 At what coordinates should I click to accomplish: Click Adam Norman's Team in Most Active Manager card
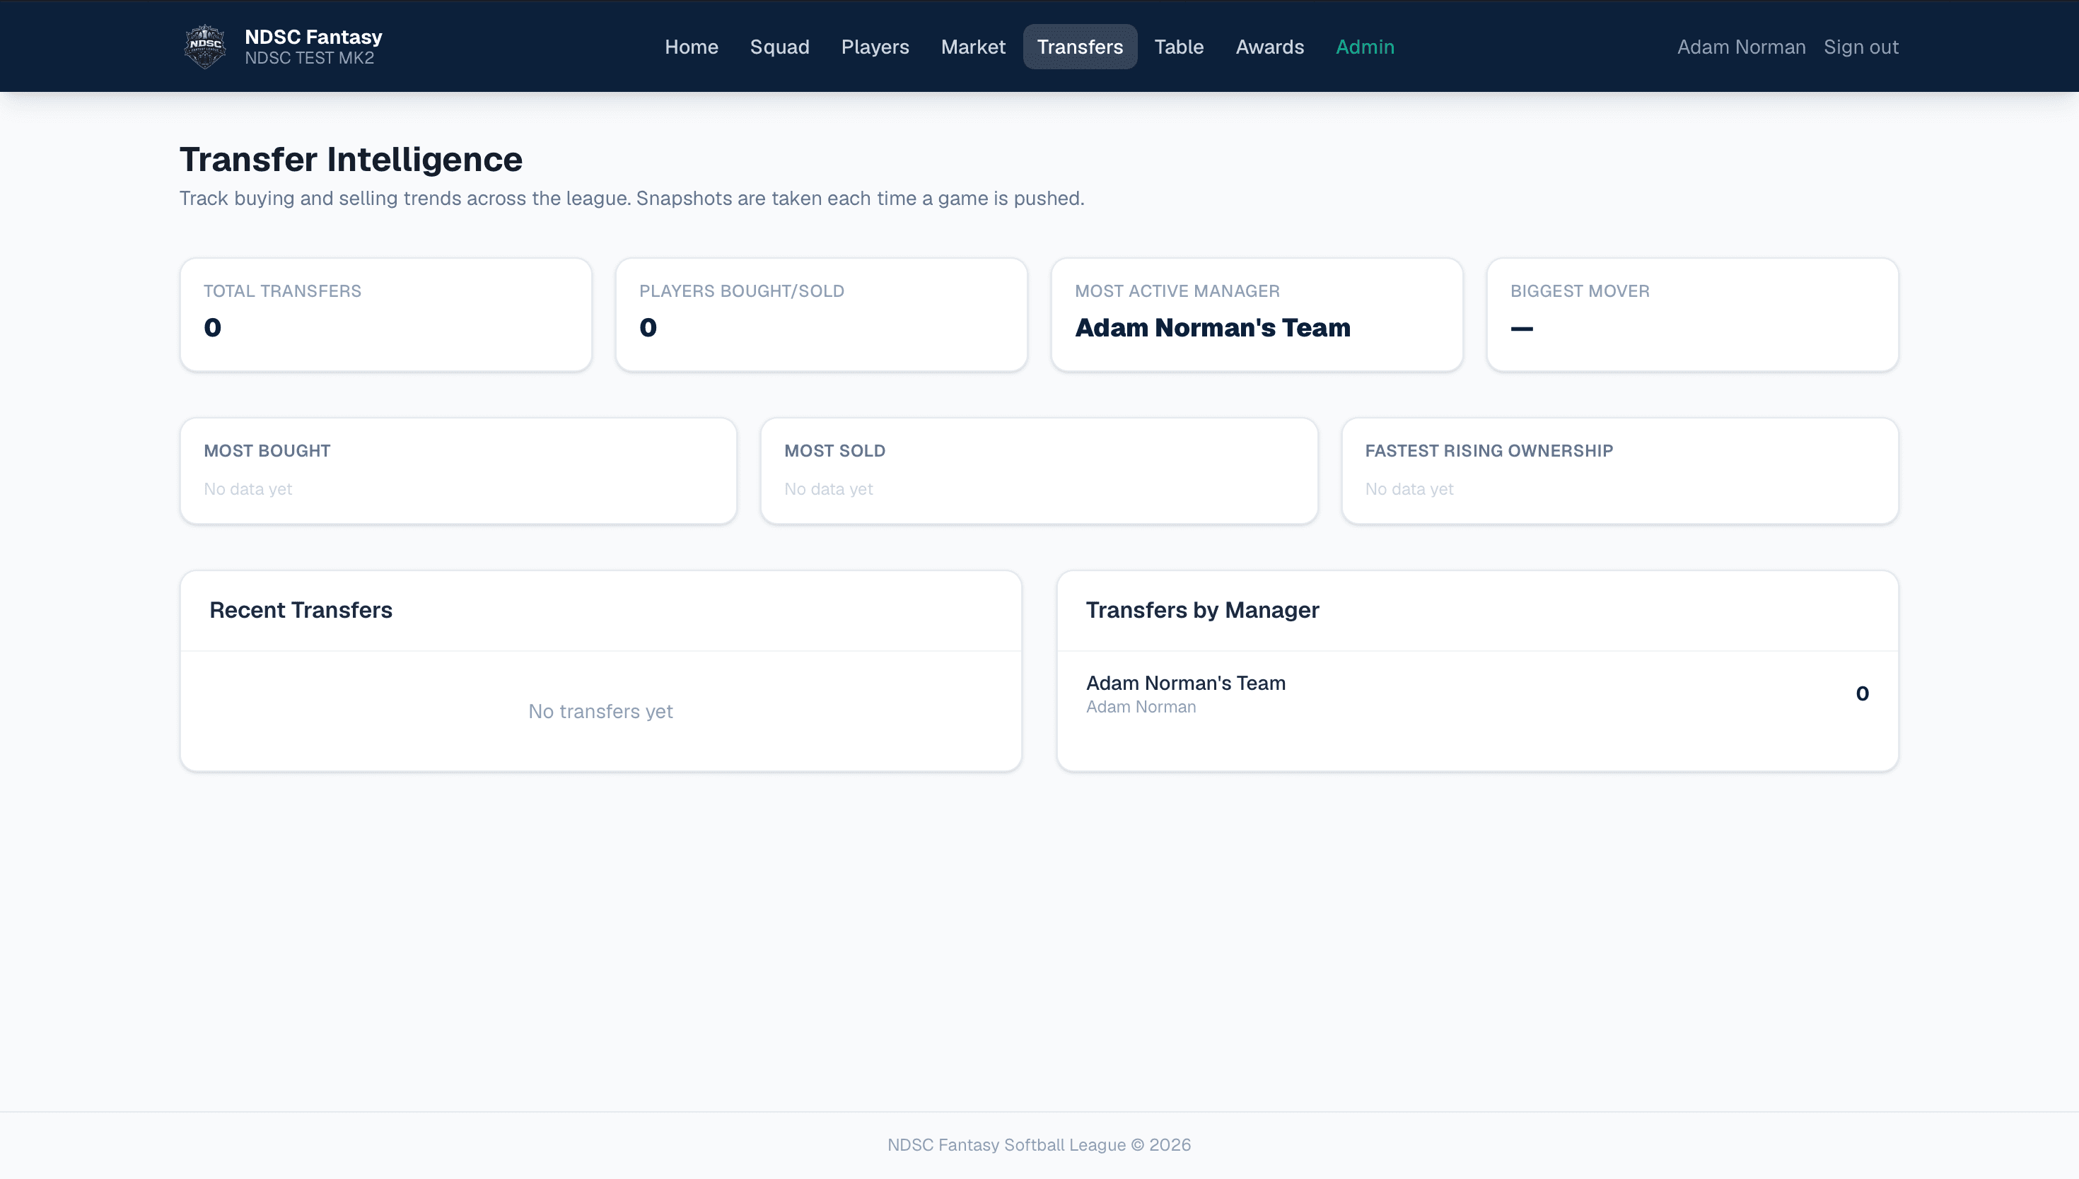click(1213, 327)
